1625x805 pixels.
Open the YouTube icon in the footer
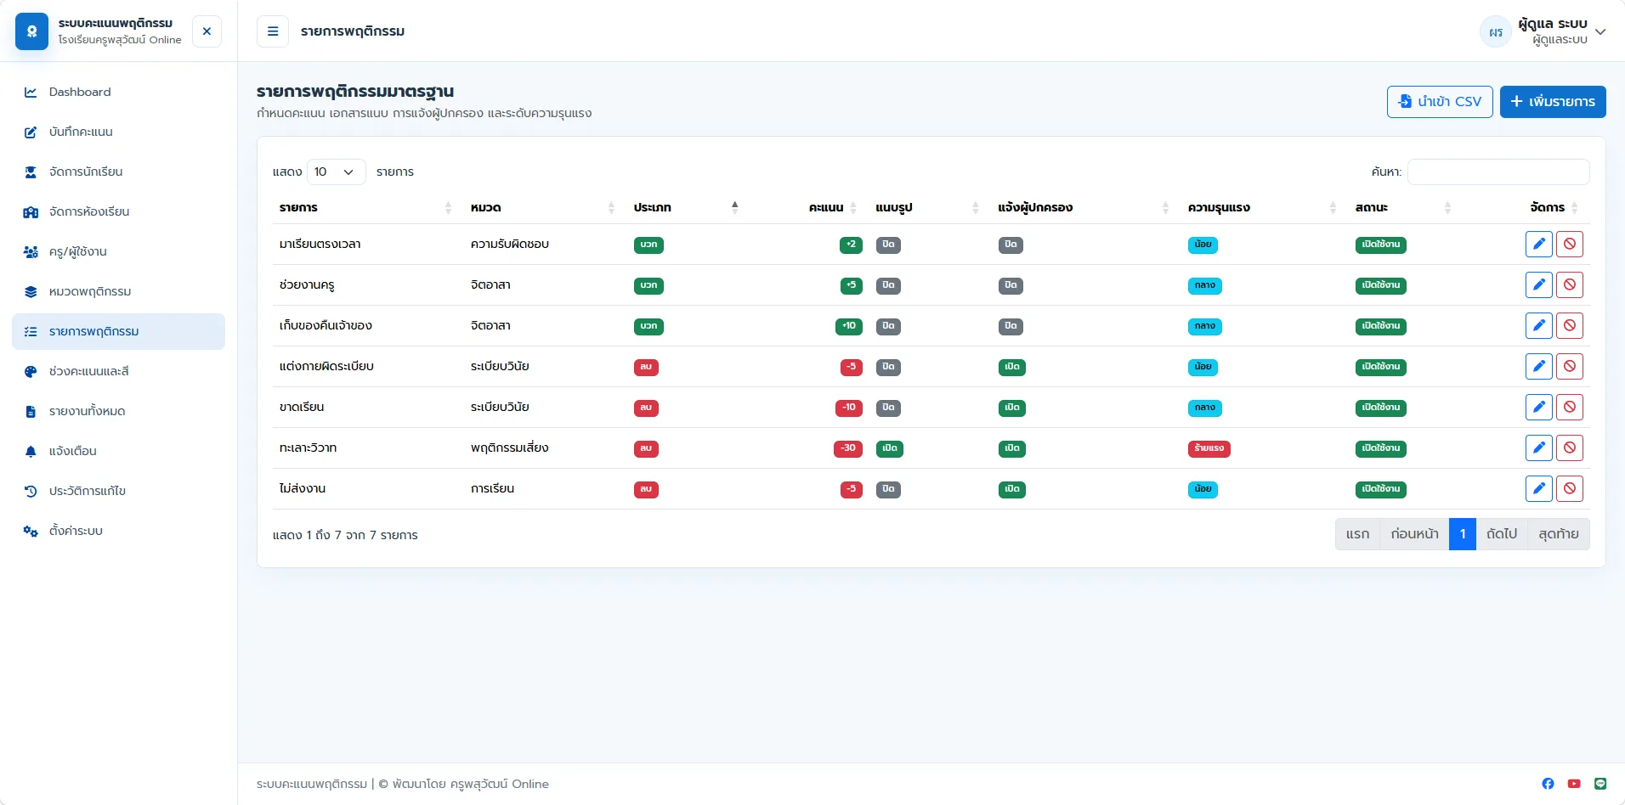(x=1574, y=784)
